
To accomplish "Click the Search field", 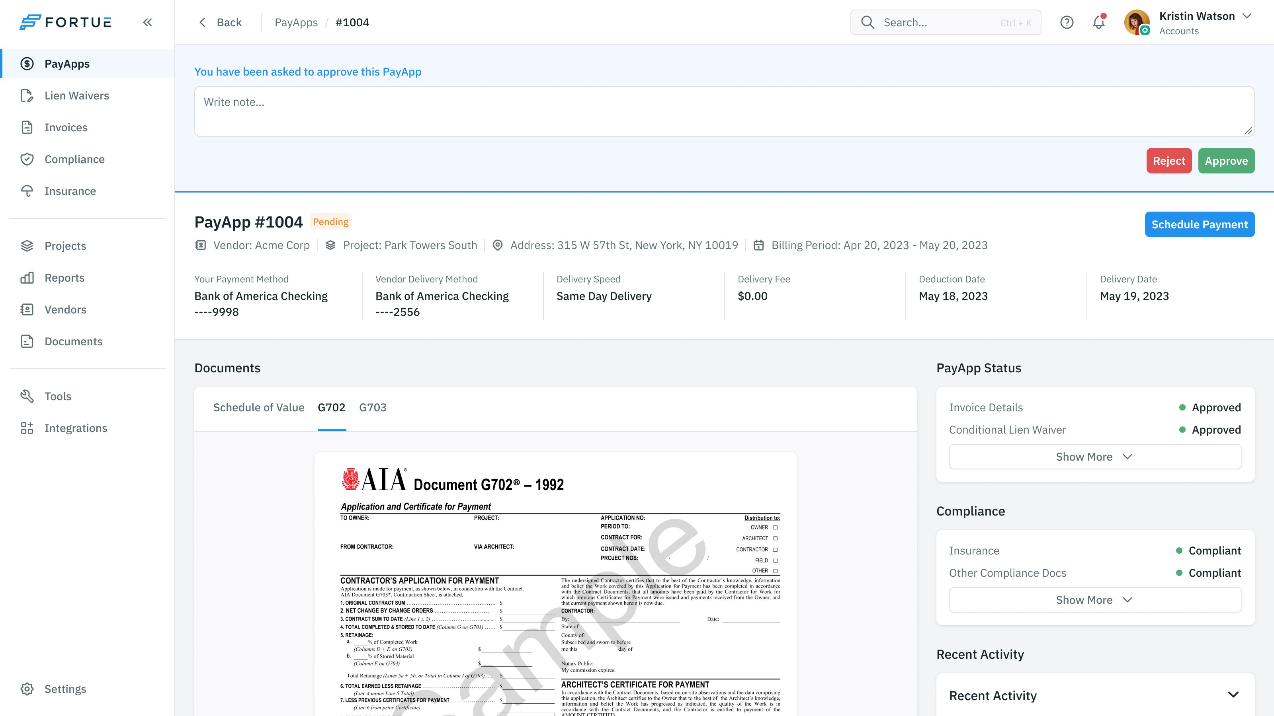I will (946, 22).
